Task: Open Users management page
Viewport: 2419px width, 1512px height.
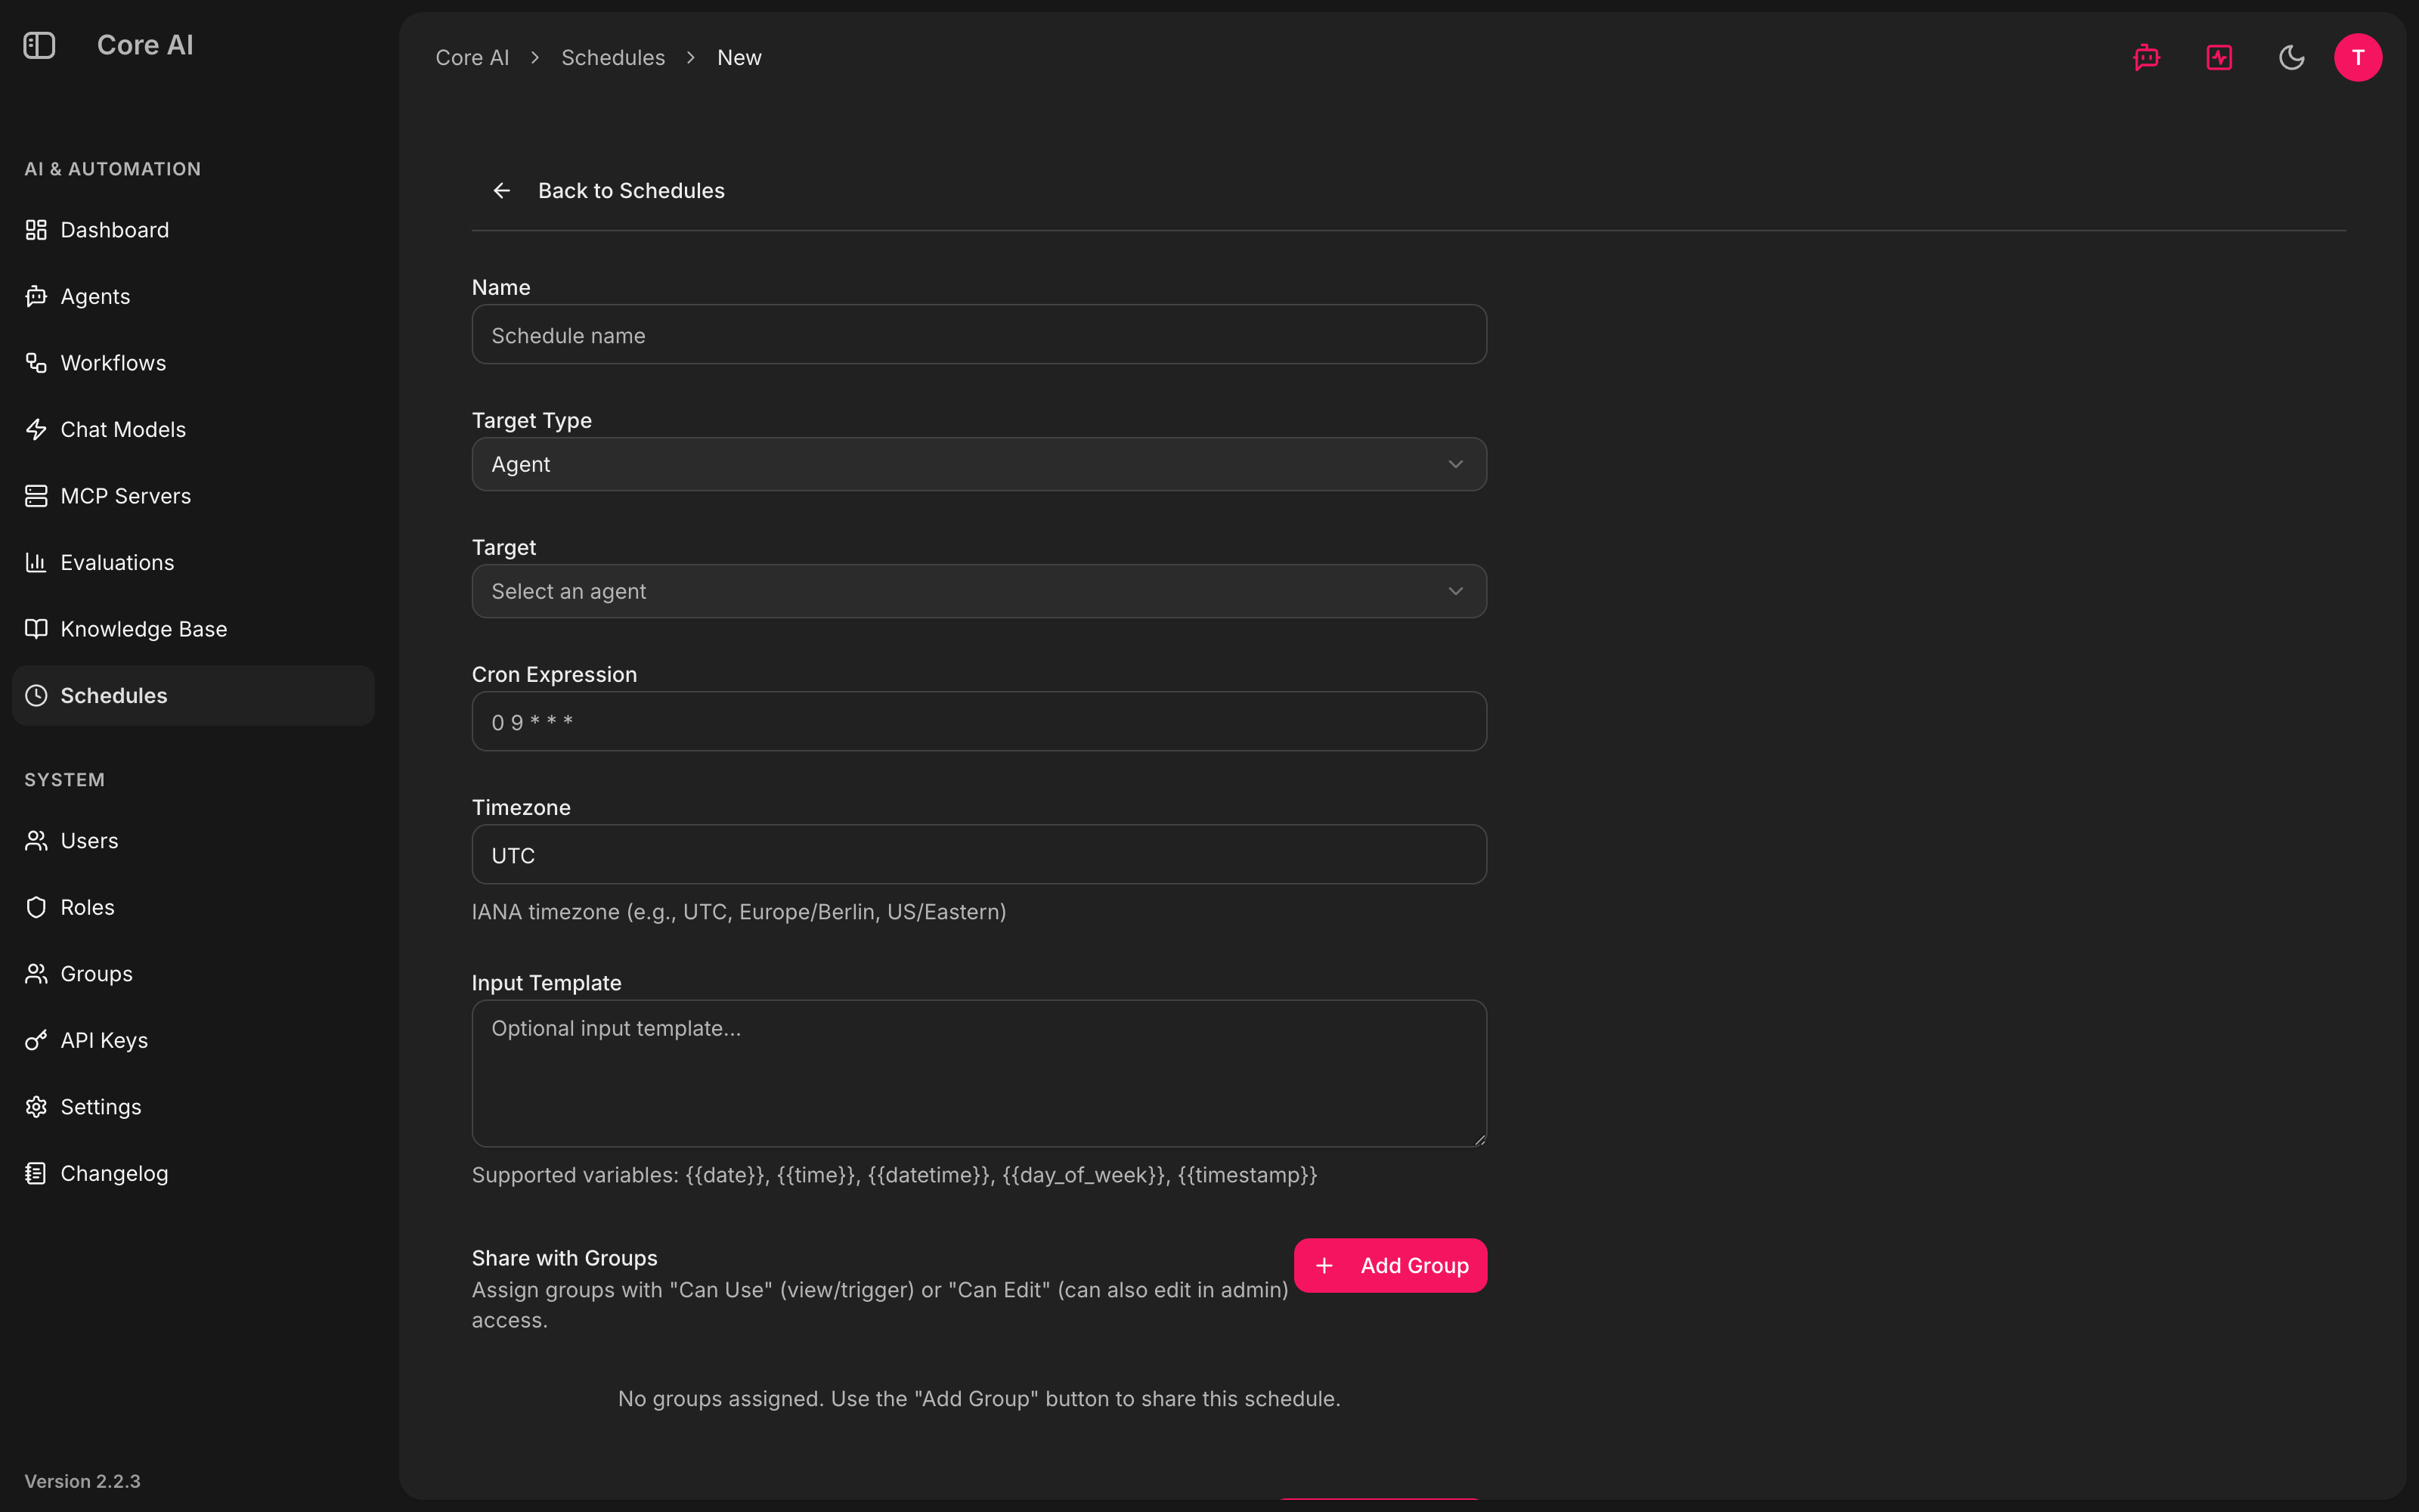Action: click(x=193, y=841)
